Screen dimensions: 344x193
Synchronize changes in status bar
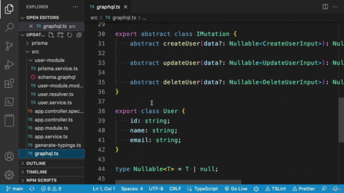[32, 189]
